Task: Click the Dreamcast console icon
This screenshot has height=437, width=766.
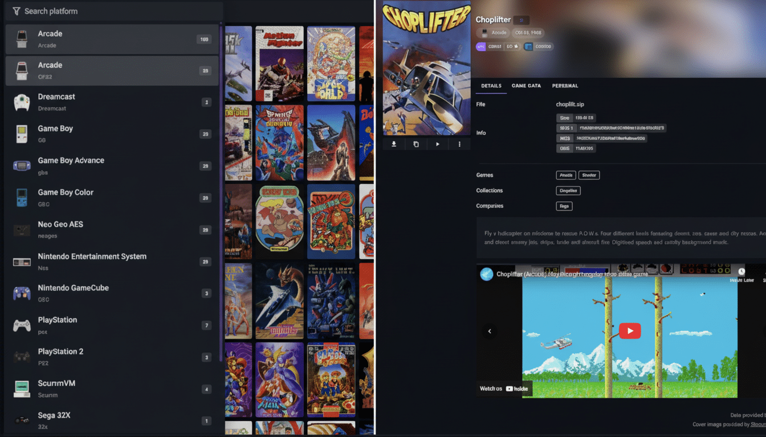Action: pyautogui.click(x=21, y=102)
